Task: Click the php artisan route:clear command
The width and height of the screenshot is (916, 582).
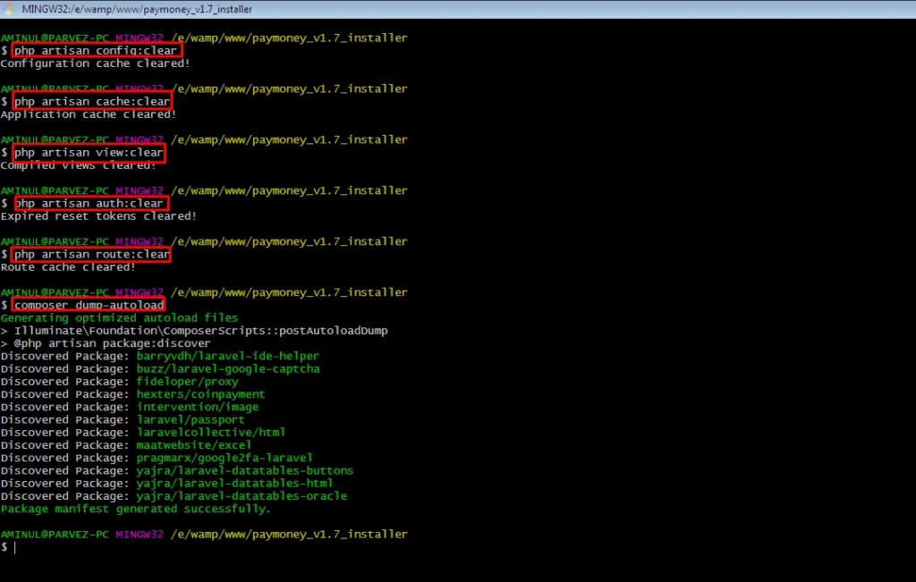Action: point(91,254)
